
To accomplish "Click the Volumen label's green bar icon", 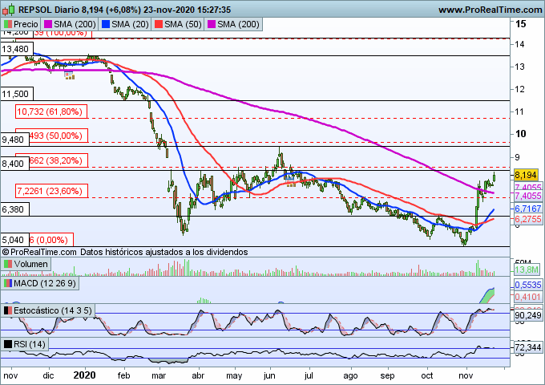I will point(8,264).
